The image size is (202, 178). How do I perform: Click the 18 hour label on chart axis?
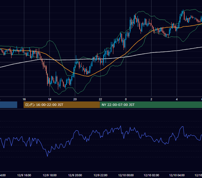[x=50, y=99]
